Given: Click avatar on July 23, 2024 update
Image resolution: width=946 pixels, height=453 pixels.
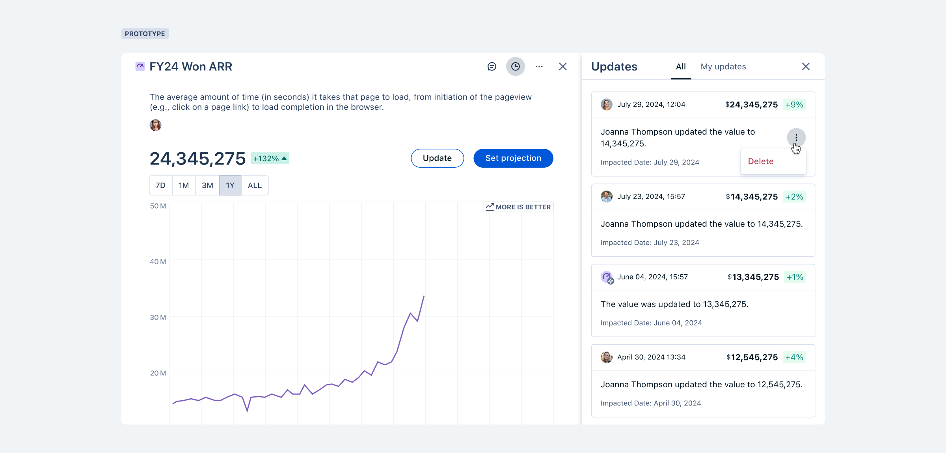Looking at the screenshot, I should pos(606,197).
